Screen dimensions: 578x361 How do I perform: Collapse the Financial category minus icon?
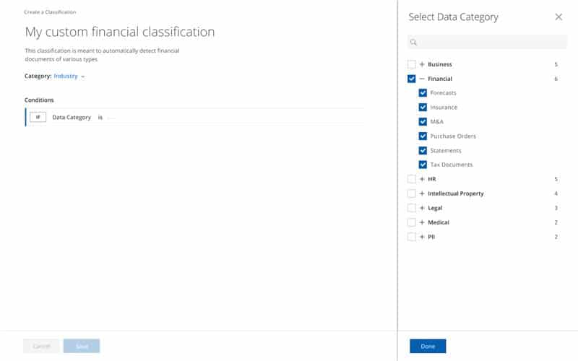point(422,79)
